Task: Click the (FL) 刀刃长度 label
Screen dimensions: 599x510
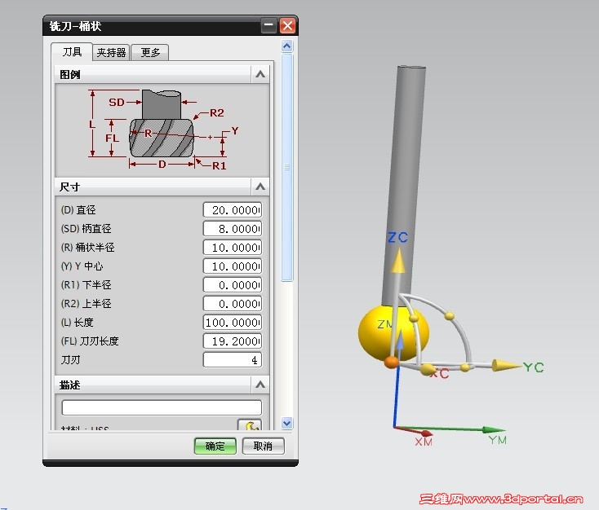Action: tap(90, 341)
